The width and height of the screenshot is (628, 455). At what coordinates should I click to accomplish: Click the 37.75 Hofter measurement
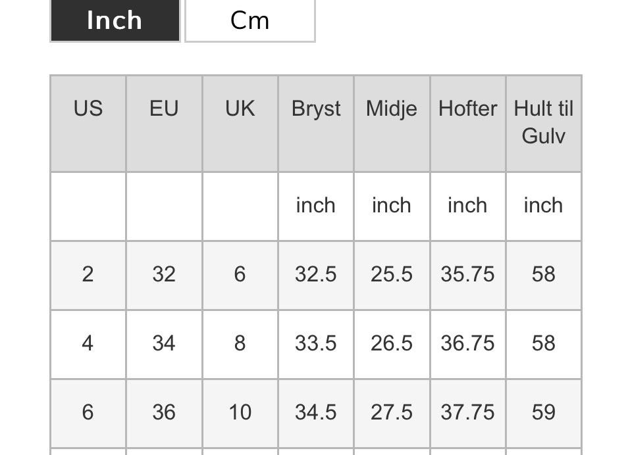pyautogui.click(x=467, y=412)
